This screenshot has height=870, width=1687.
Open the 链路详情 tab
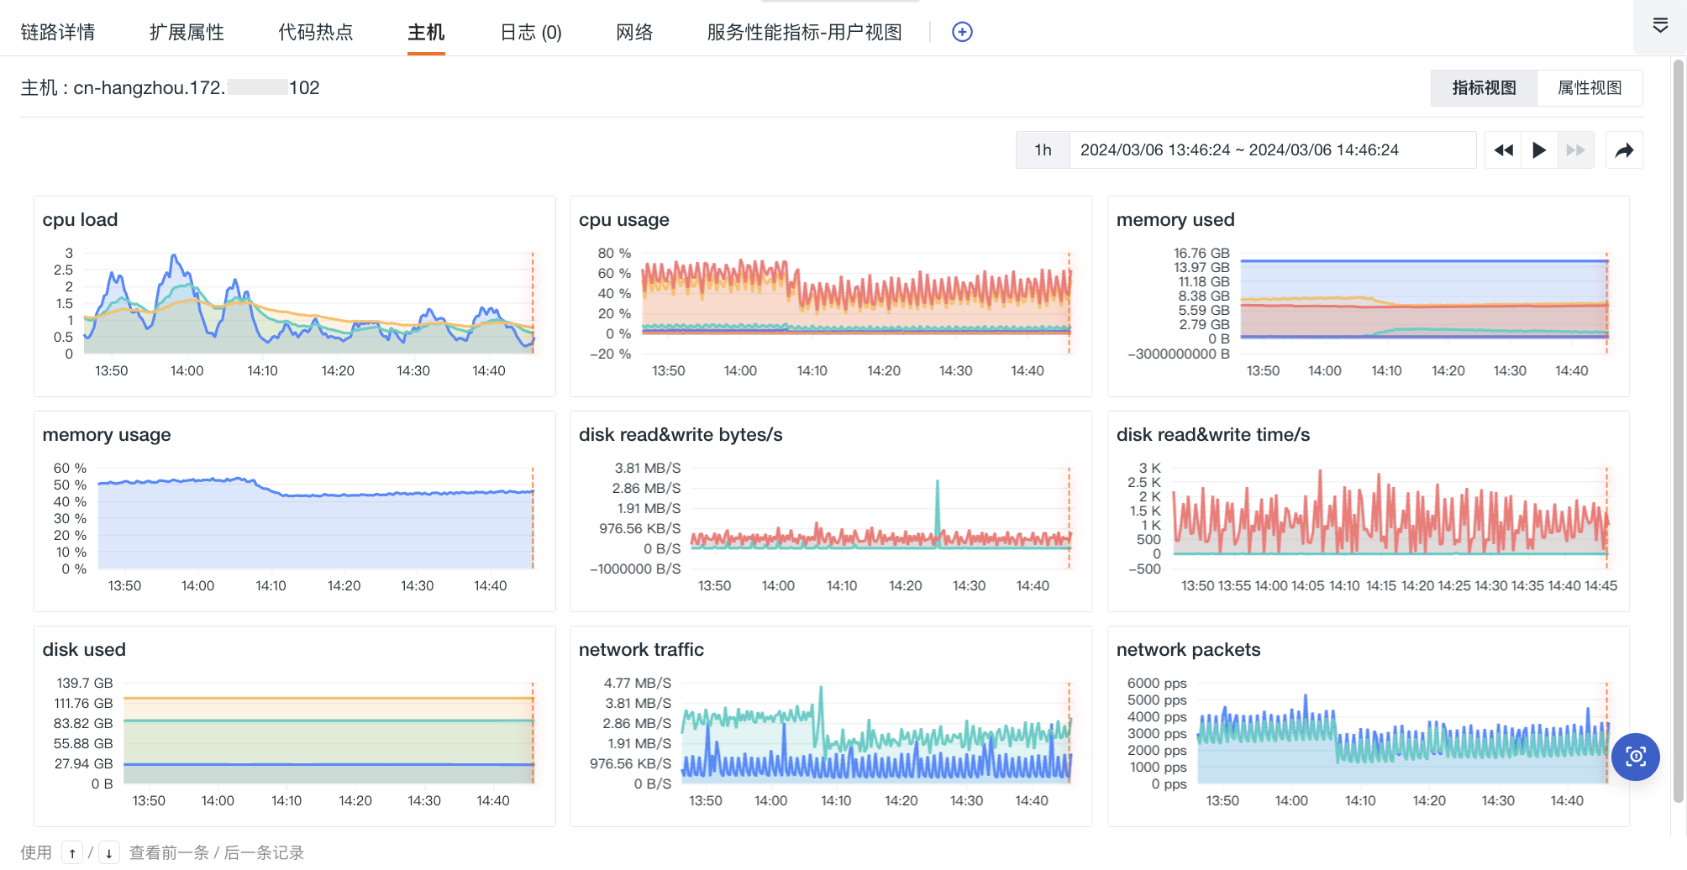pyautogui.click(x=58, y=32)
